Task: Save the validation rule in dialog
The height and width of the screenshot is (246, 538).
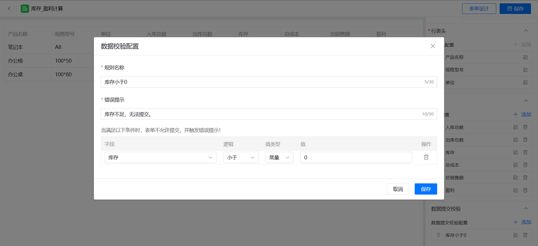Action: coord(425,189)
